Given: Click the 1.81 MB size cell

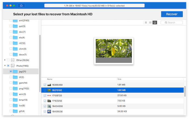Looking at the screenshot, I should pos(122,85).
